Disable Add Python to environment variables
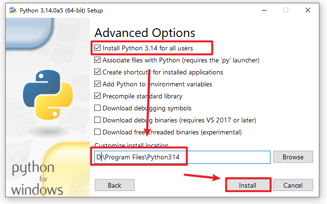This screenshot has width=327, height=204. (98, 84)
